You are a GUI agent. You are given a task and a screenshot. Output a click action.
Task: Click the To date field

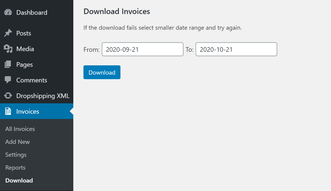pos(236,49)
